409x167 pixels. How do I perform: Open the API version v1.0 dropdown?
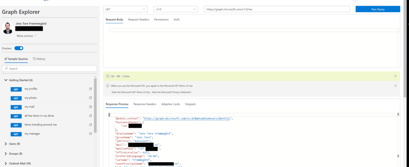(x=176, y=9)
